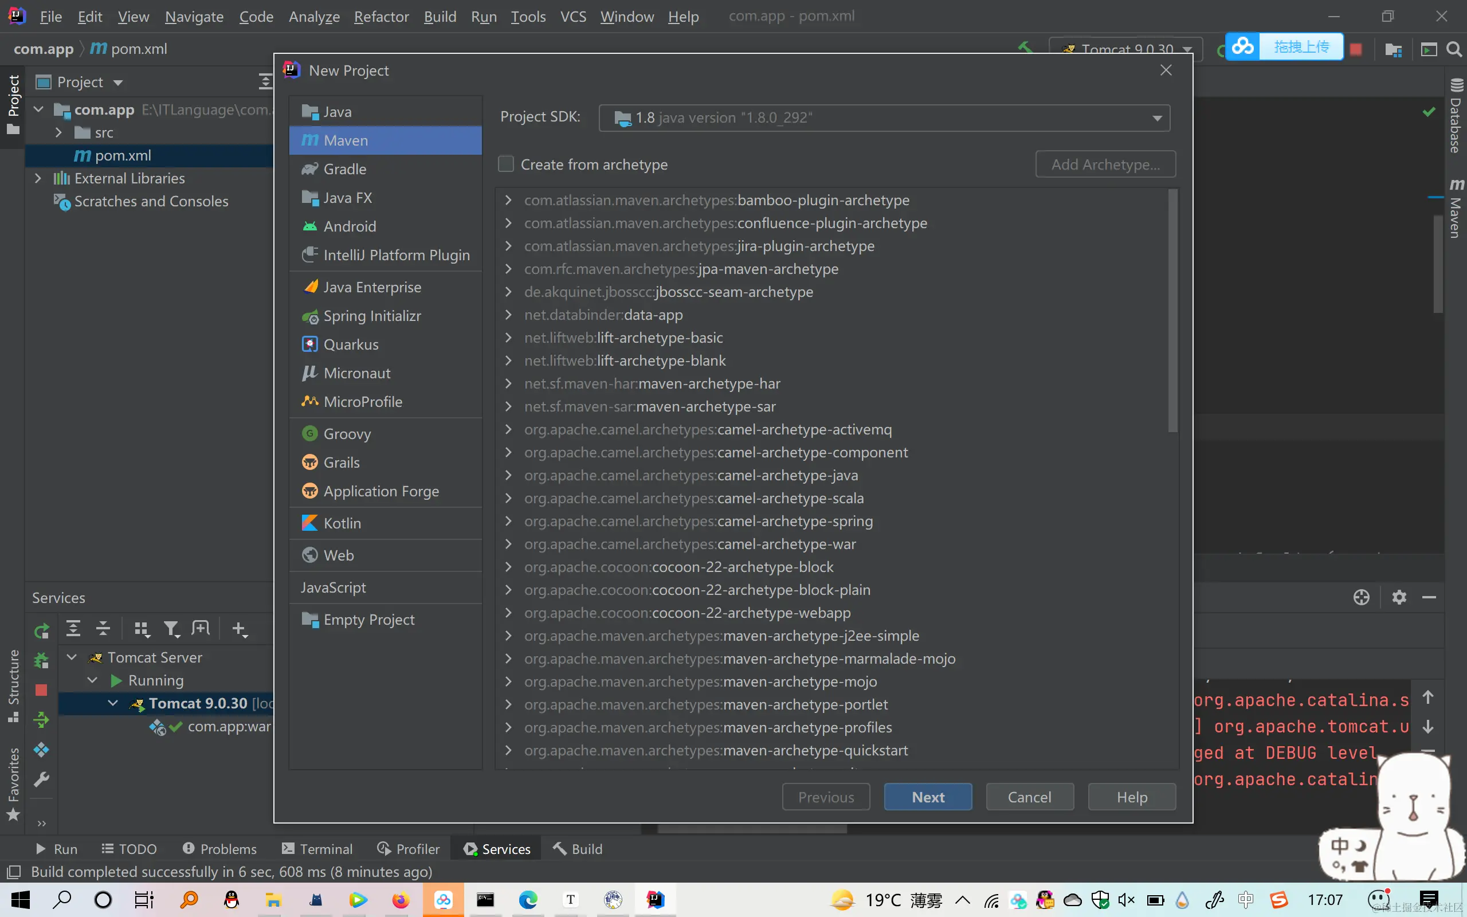This screenshot has height=917, width=1467.
Task: Open the Project SDK dropdown
Action: (1156, 117)
